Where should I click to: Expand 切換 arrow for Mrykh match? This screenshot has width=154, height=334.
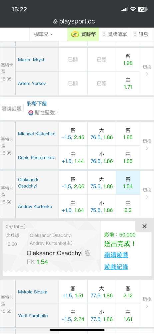coord(147,71)
